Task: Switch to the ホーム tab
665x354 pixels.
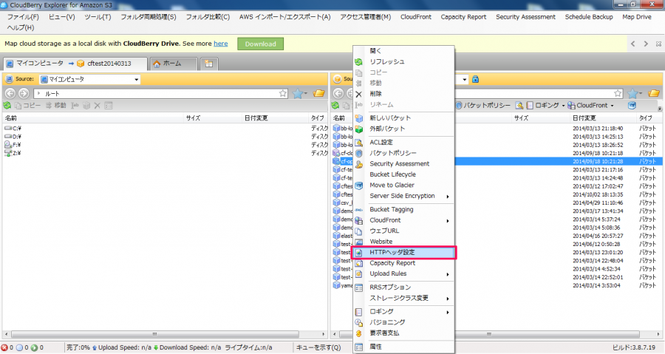Action: (173, 64)
